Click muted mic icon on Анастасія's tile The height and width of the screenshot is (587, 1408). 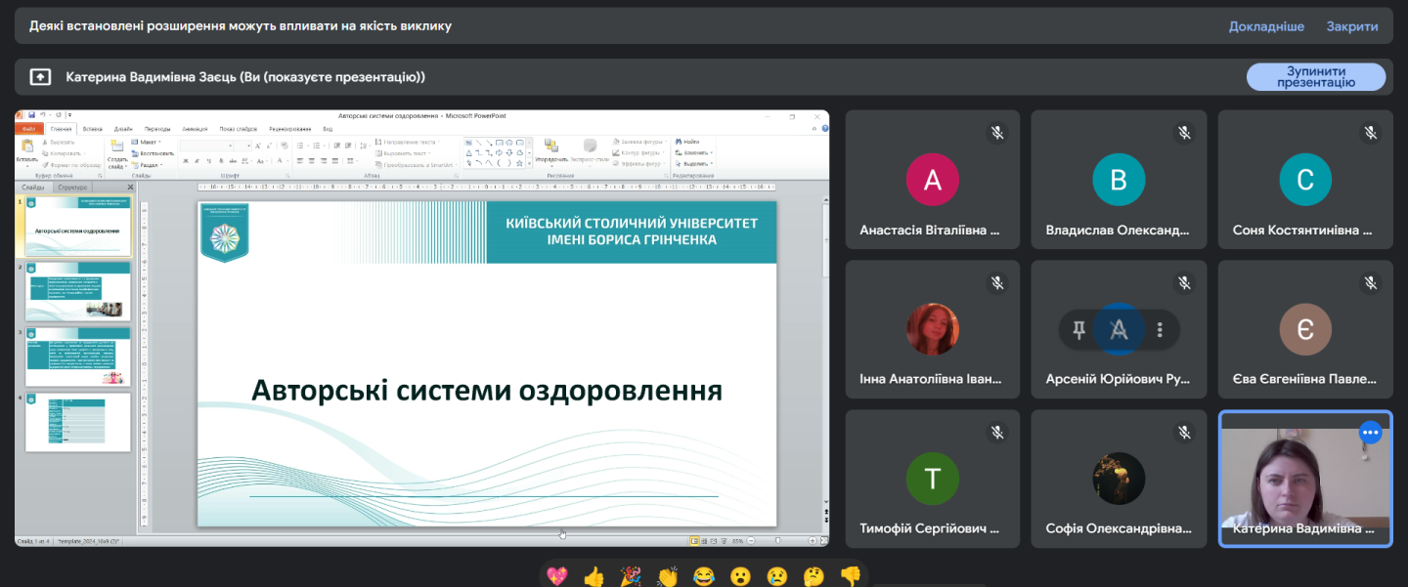pyautogui.click(x=997, y=133)
